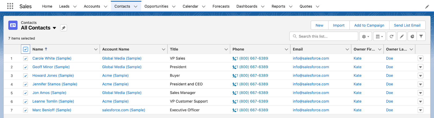This screenshot has width=434, height=118.
Task: Click the phone icon for Geoff Minor
Action: pos(234,67)
